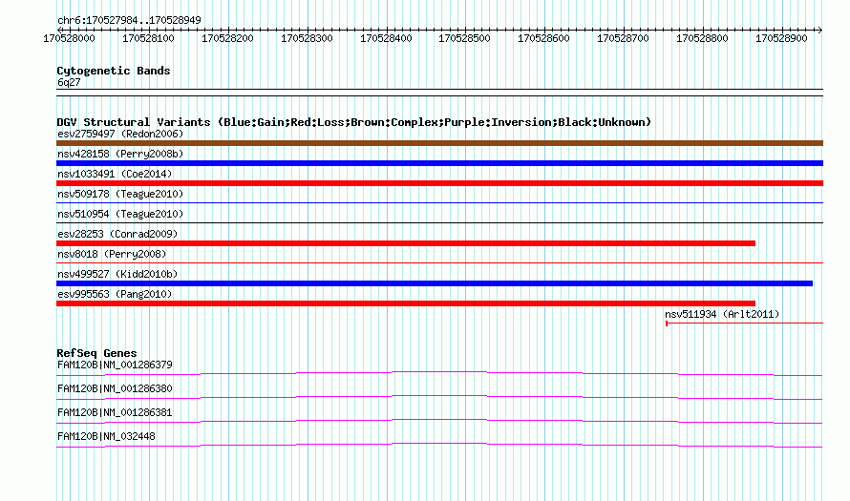Click the nsv511934 (Arlt2011) label
This screenshot has height=501, width=850.
tap(722, 314)
